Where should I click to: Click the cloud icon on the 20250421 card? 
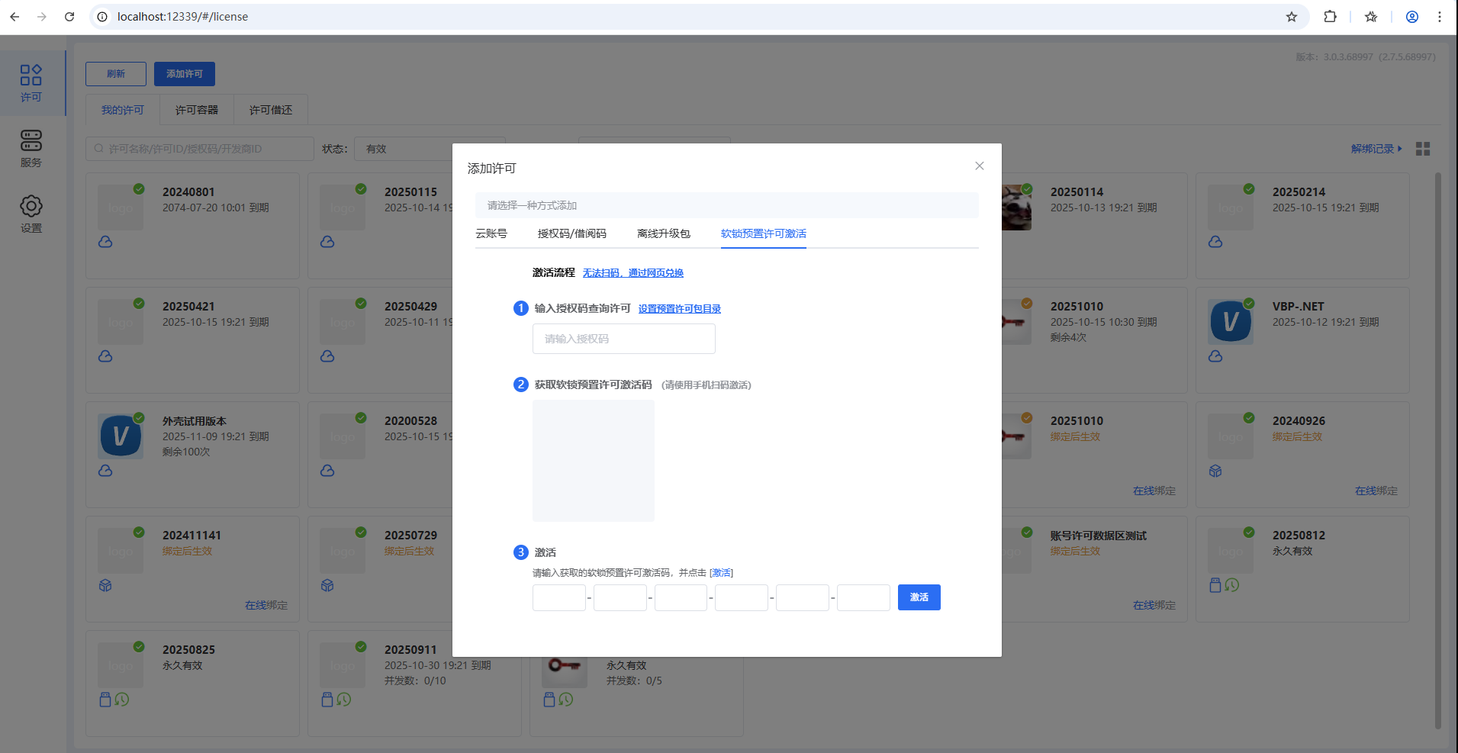[x=105, y=356]
